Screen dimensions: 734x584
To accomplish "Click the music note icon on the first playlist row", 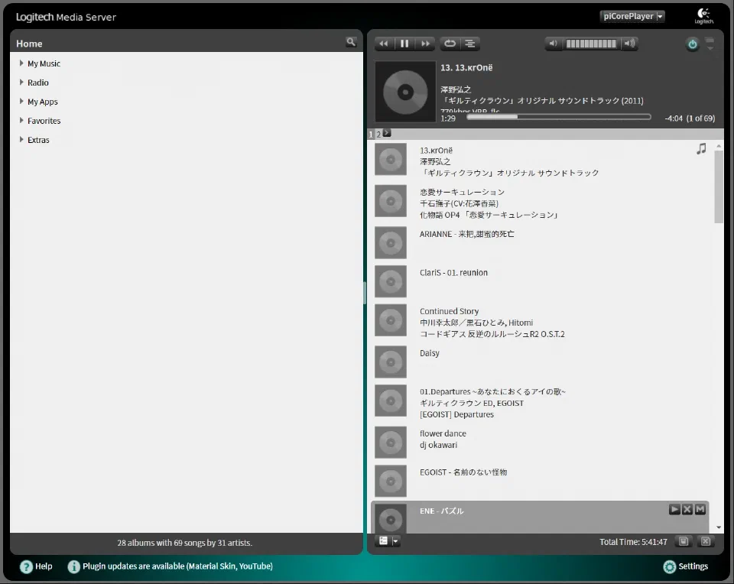I will 701,149.
